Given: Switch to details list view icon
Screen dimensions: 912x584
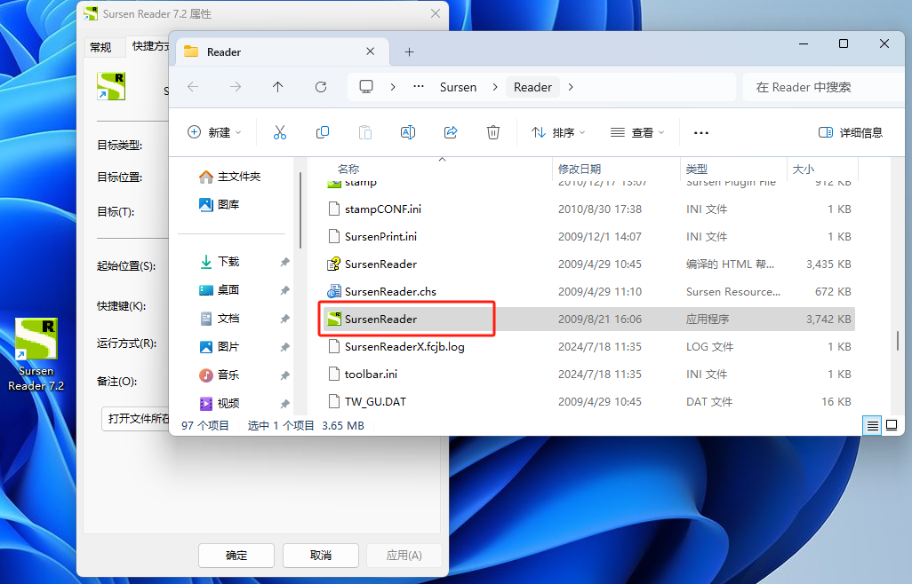Looking at the screenshot, I should coord(873,426).
